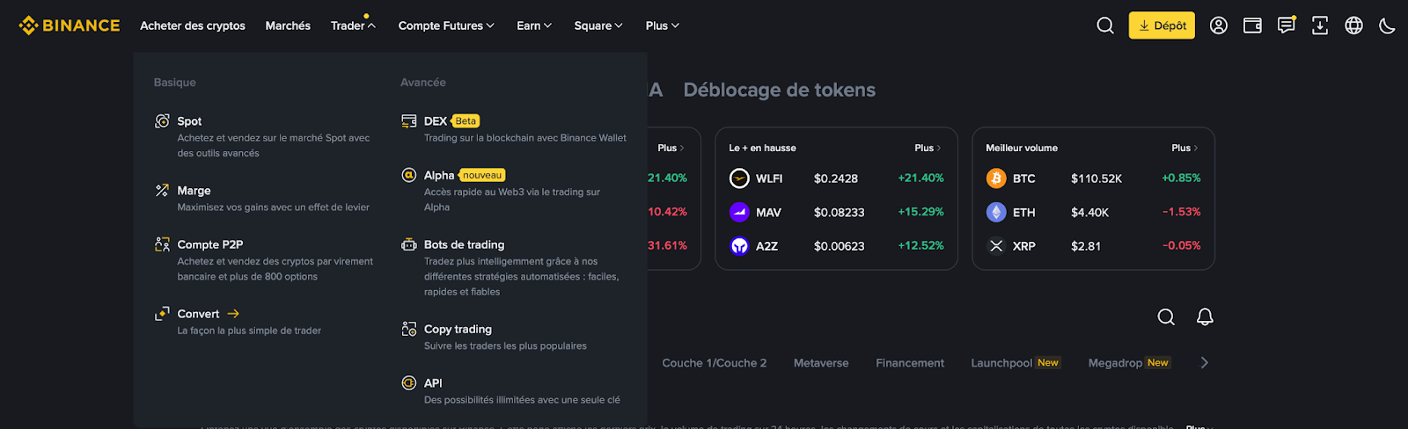Click the WLFI coin icon
Screen dimensions: 1408x429
point(739,178)
